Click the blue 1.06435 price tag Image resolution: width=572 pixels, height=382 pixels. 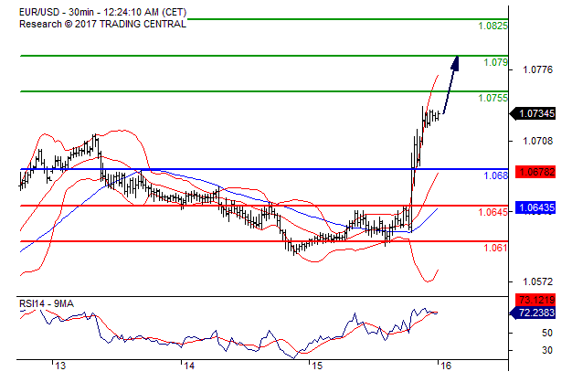click(x=535, y=207)
